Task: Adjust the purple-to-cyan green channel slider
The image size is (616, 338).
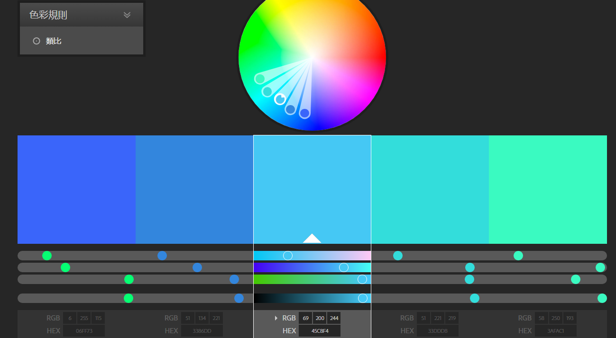Action: [x=312, y=267]
